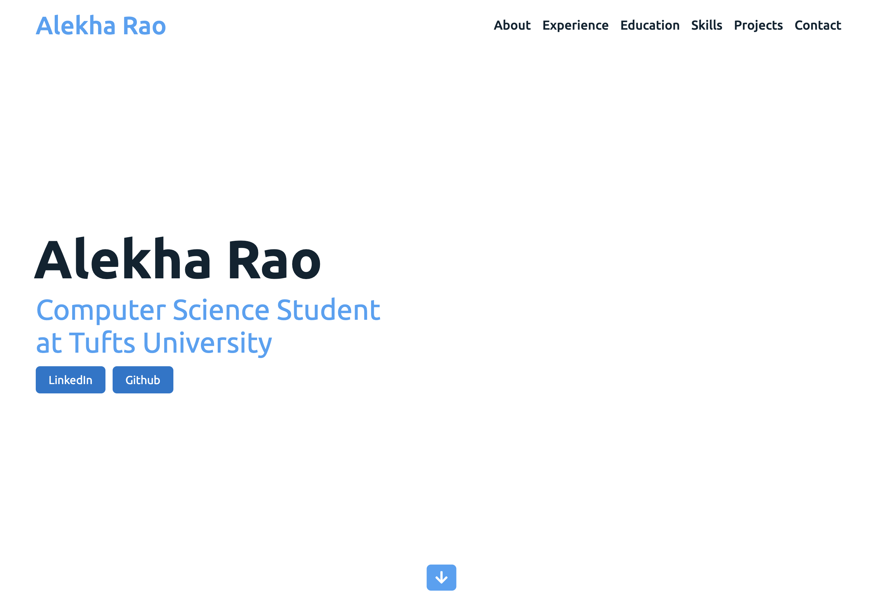
Task: Click the "at Tufts University" text
Action: 154,343
